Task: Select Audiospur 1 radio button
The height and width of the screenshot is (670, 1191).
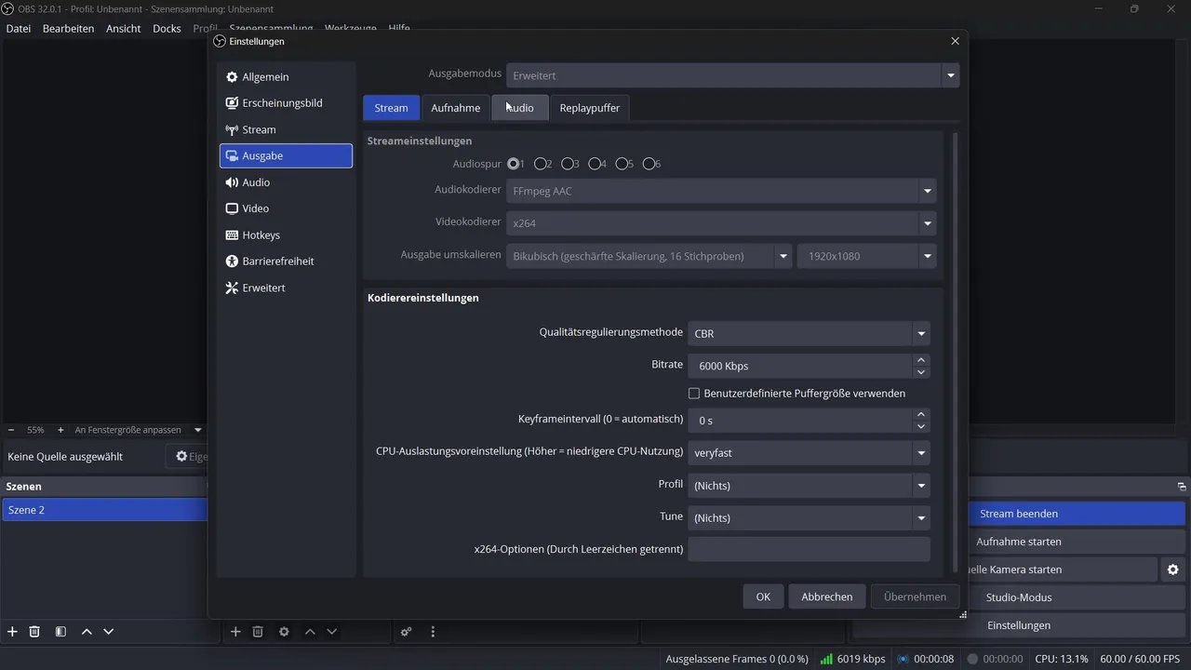Action: click(x=514, y=164)
